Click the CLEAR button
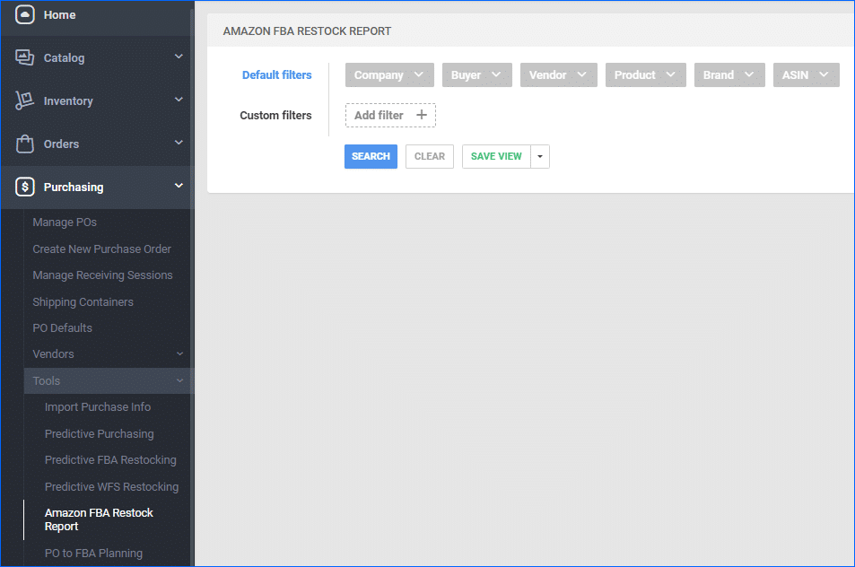The image size is (855, 567). [429, 155]
